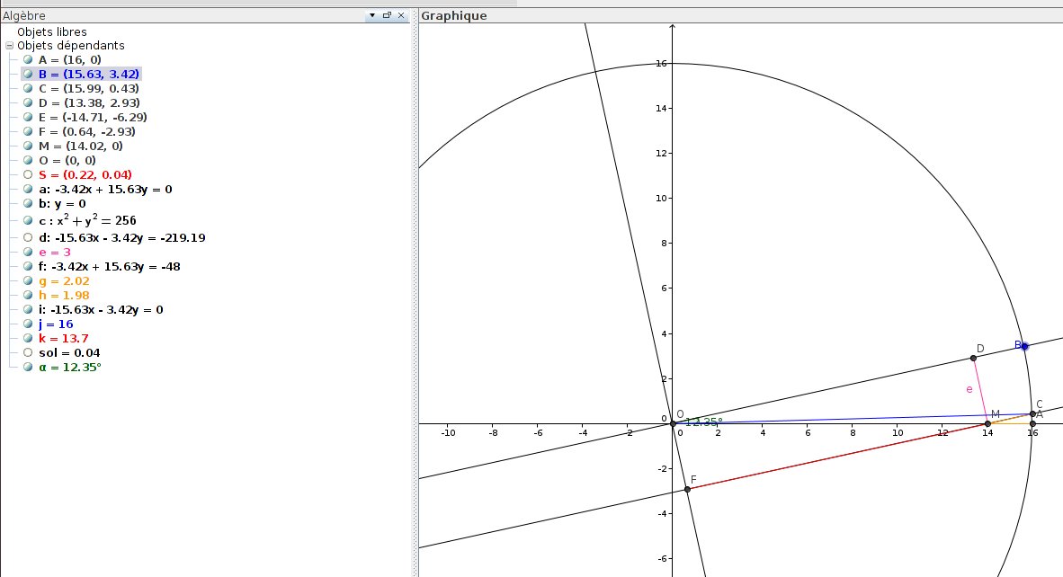Select the Objets dépendants label
The height and width of the screenshot is (577, 1063).
[x=71, y=45]
